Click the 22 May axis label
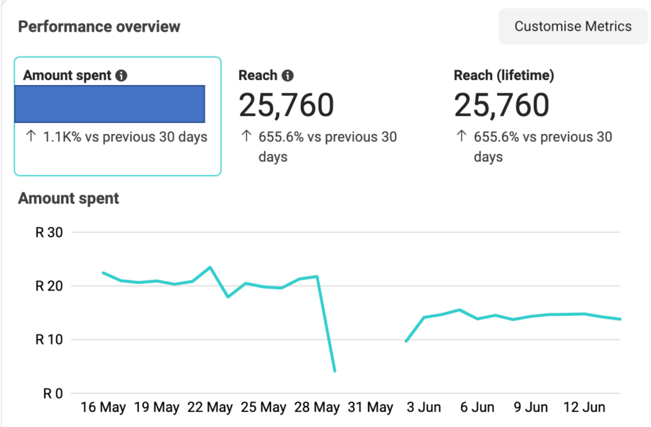This screenshot has height=427, width=651. pos(210,407)
